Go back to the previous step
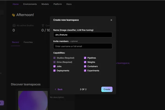 click(59, 89)
